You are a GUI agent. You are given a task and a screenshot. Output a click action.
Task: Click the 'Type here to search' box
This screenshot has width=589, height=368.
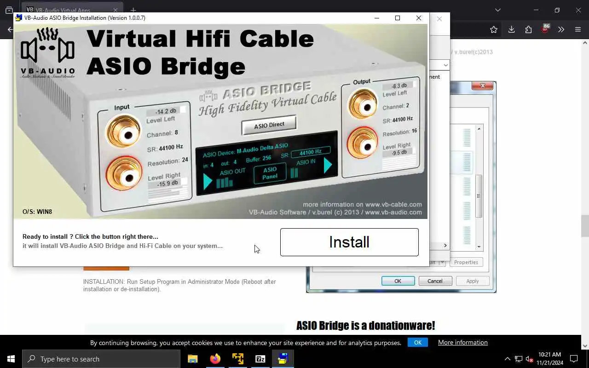pyautogui.click(x=101, y=359)
